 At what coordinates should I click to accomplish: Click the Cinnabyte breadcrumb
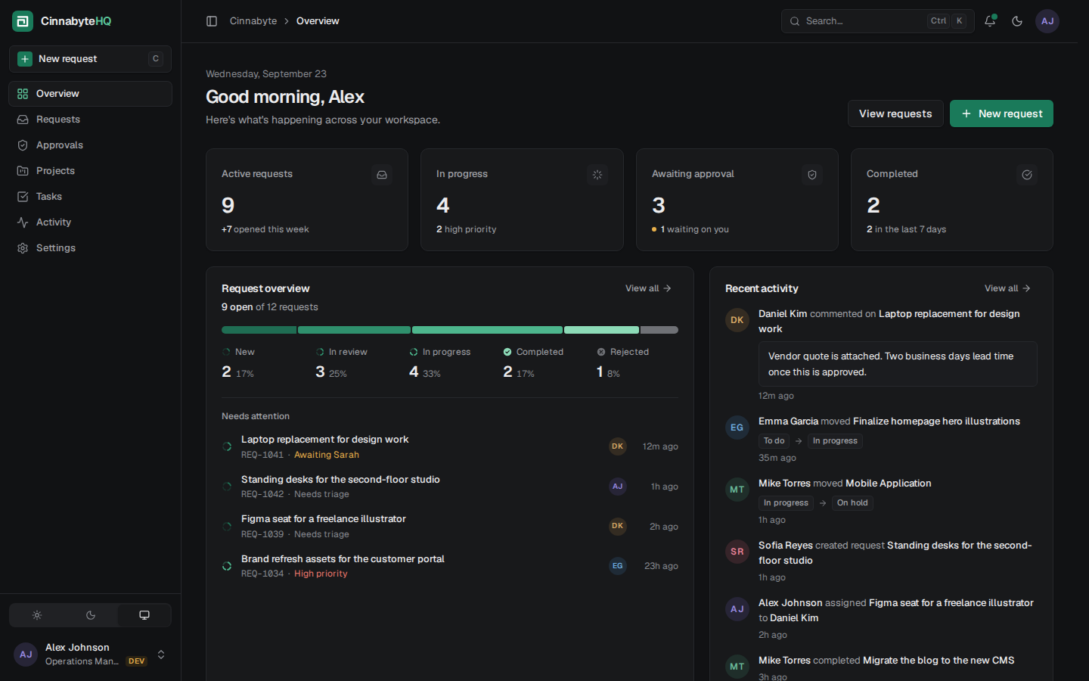253,21
